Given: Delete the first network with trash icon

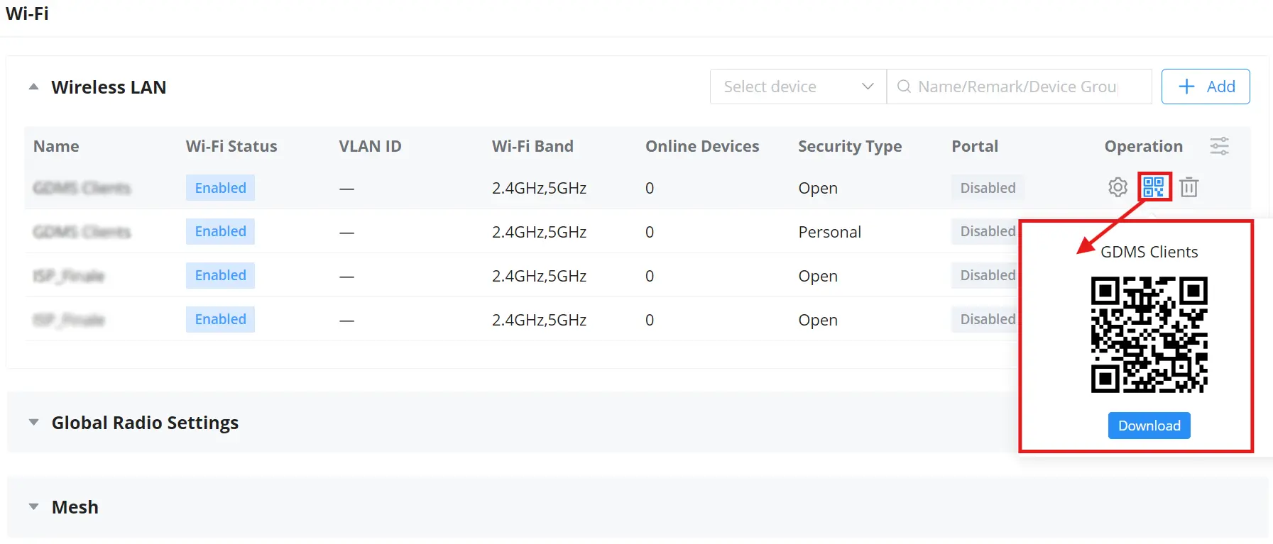Looking at the screenshot, I should point(1189,187).
